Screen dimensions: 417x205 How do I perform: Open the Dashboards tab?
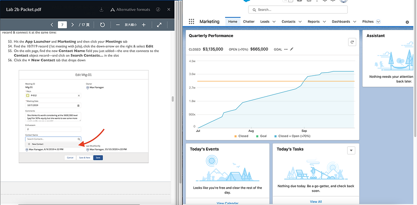click(x=341, y=22)
